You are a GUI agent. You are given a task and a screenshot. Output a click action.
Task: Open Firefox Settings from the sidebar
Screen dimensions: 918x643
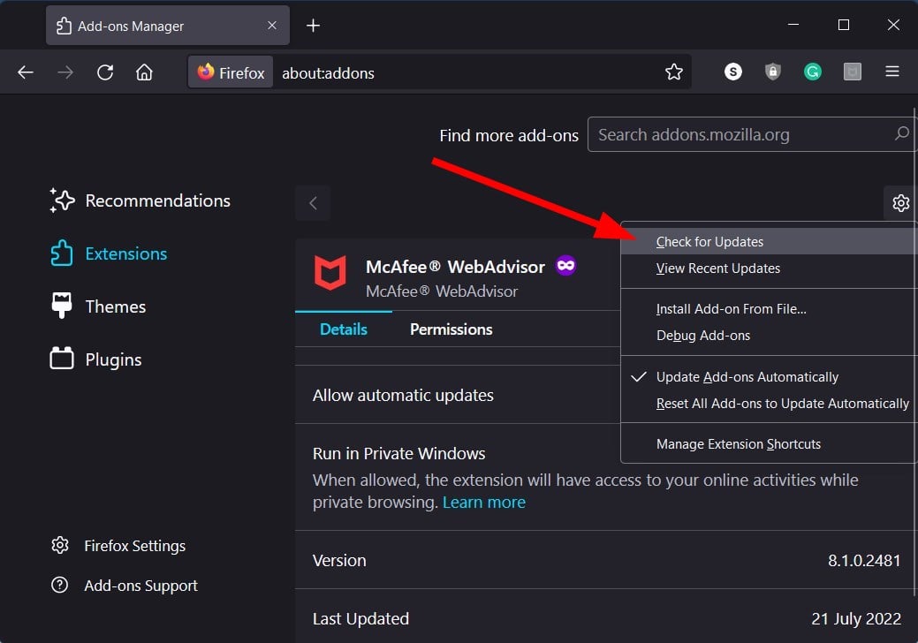pos(118,546)
